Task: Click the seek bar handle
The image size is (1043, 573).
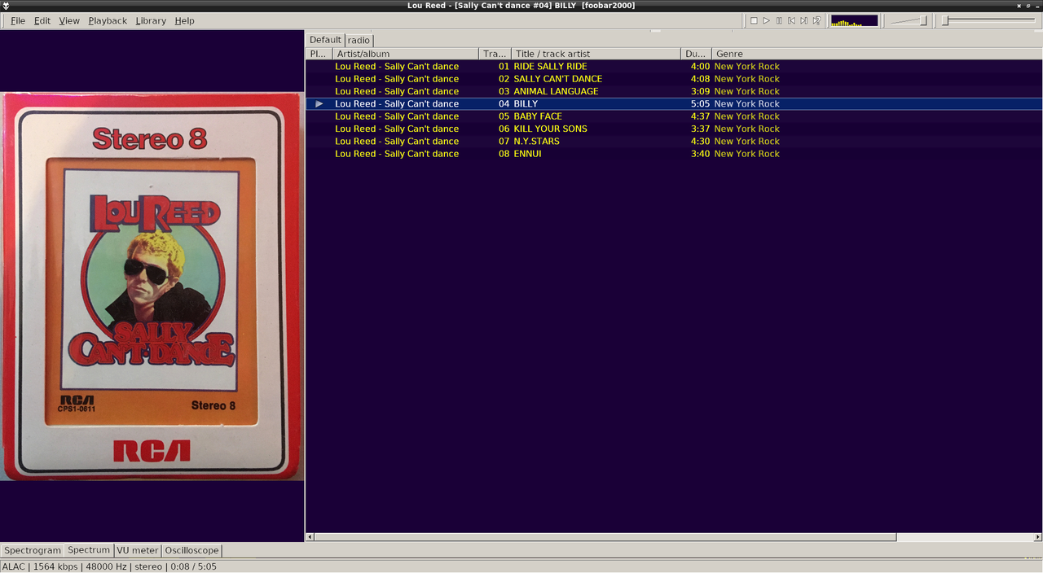Action: click(x=945, y=20)
